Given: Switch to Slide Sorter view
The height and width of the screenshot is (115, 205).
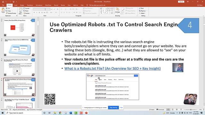Looking at the screenshot, I should 173,110.
